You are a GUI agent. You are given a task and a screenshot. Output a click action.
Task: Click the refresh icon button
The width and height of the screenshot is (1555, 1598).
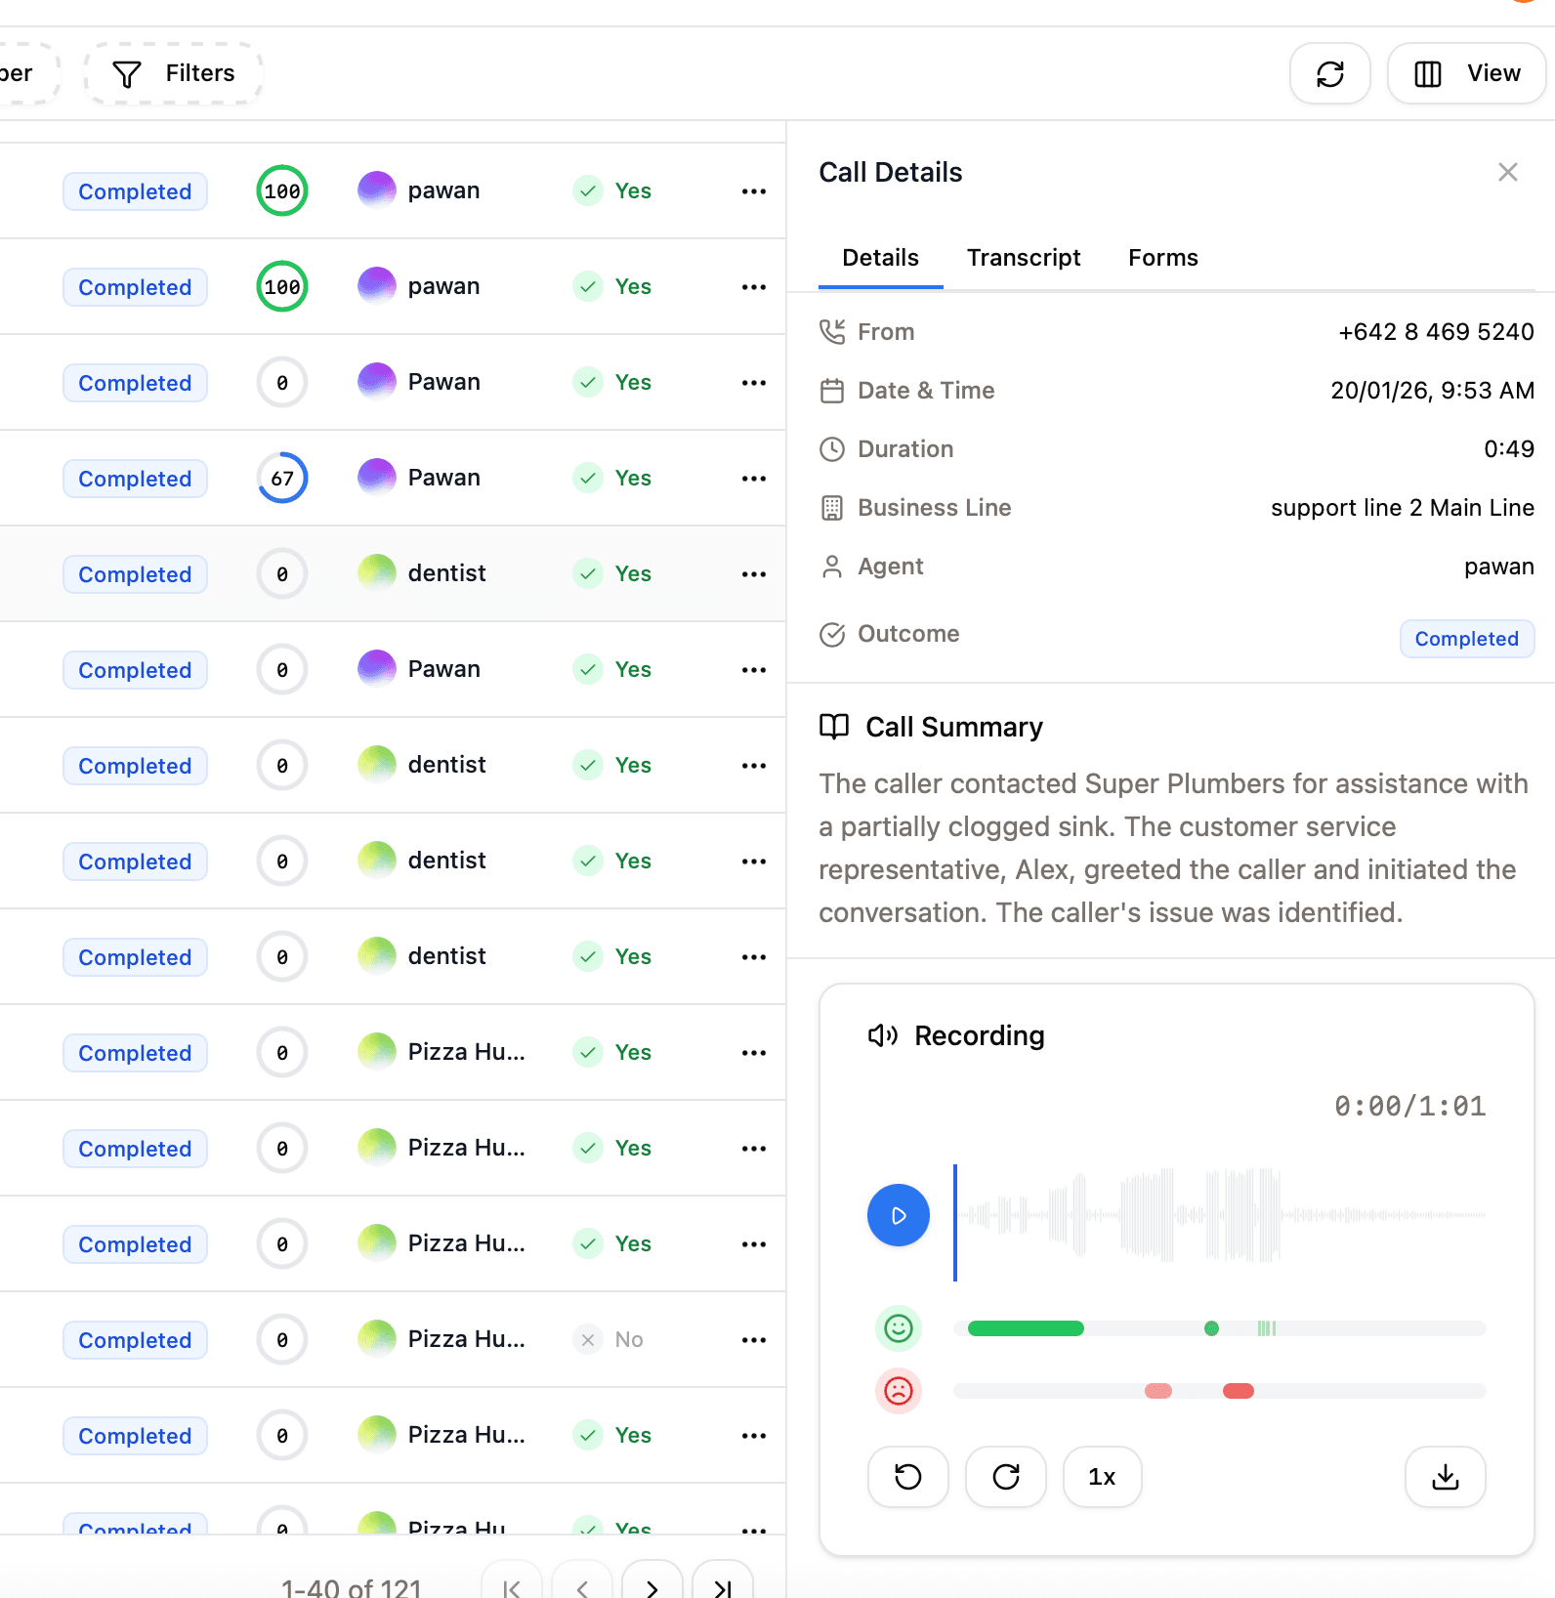[1329, 74]
